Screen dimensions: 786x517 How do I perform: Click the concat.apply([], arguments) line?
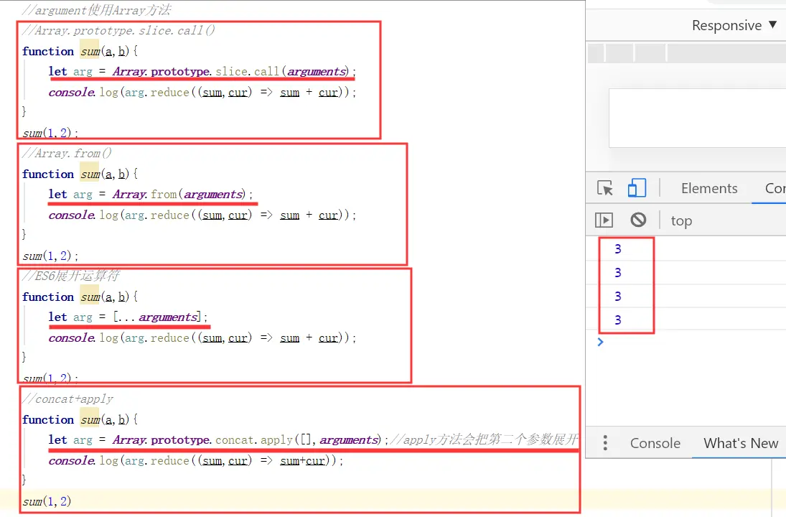click(218, 440)
